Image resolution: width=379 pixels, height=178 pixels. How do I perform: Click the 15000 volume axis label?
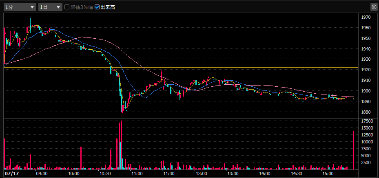point(366,128)
